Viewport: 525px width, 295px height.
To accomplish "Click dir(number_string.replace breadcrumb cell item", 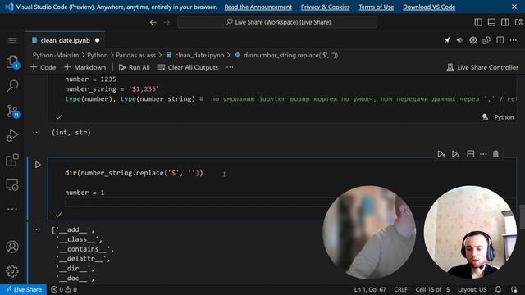I will point(286,55).
